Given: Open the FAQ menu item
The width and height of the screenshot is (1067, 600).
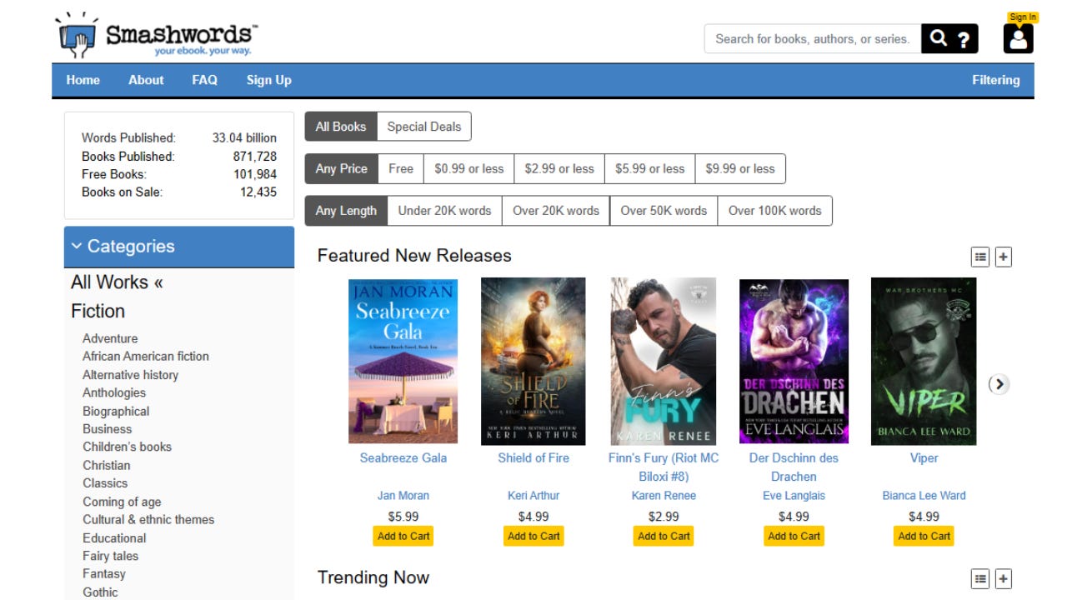Looking at the screenshot, I should click(203, 80).
